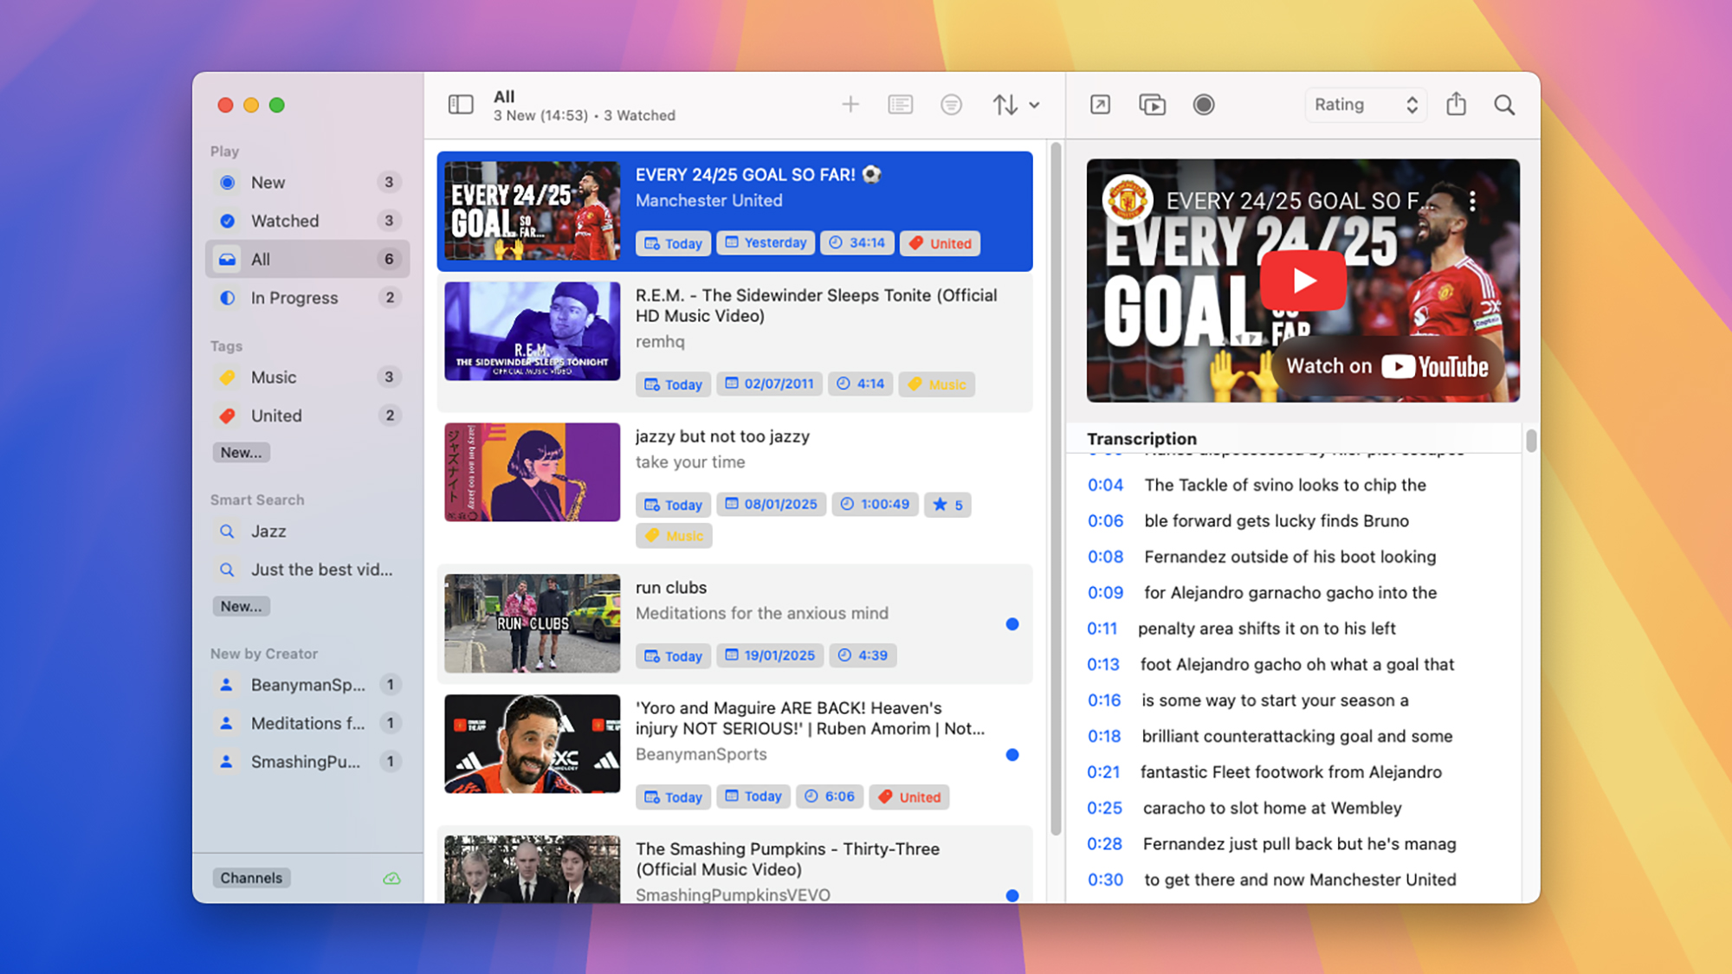This screenshot has height=974, width=1732.
Task: Click the iCloud sync status icon
Action: [391, 878]
